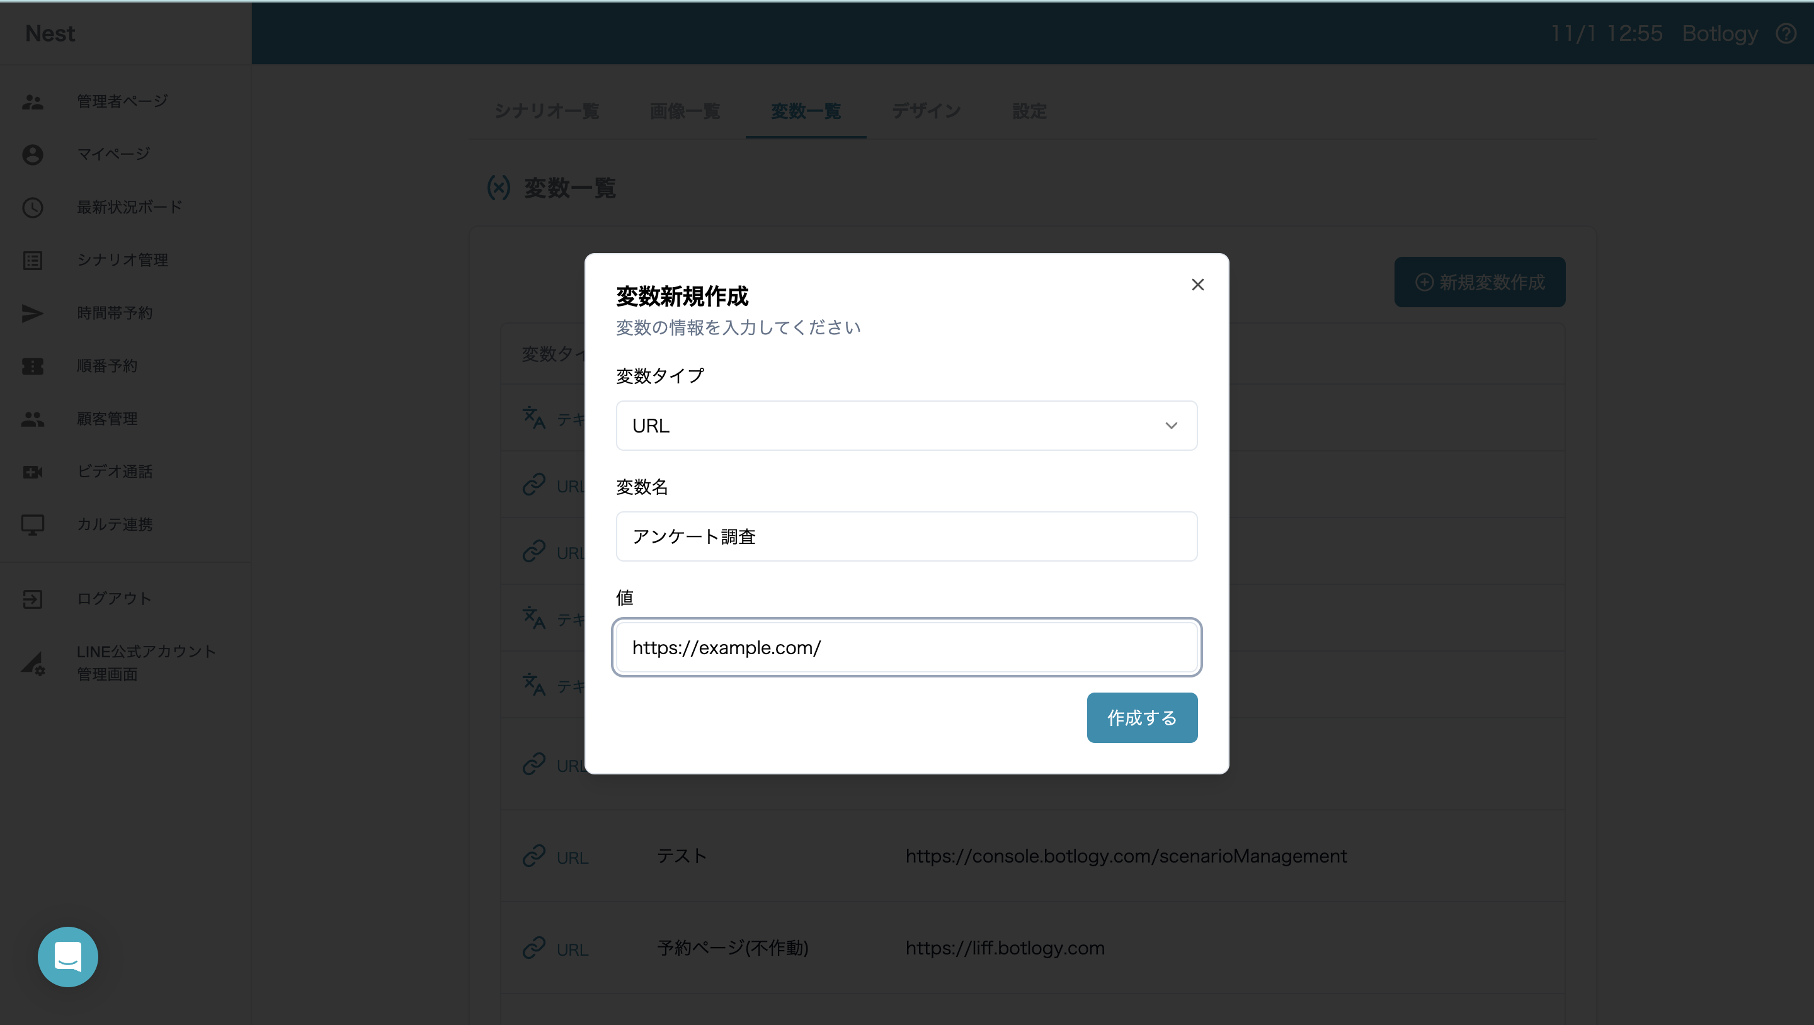Screen dimensions: 1814x1025
Task: Expand the variable type URL dropdown
Action: (906, 426)
